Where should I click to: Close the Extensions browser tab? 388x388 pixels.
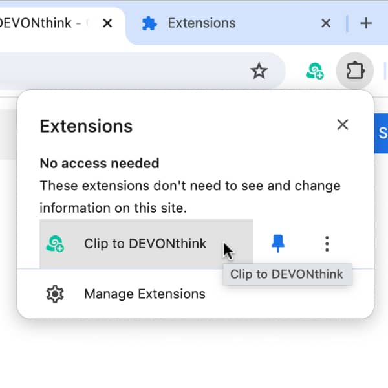326,23
